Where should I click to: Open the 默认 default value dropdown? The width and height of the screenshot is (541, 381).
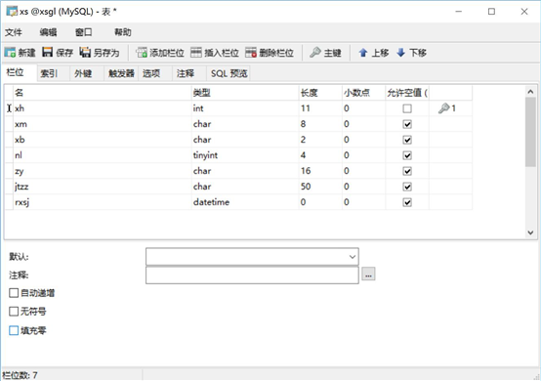pyautogui.click(x=353, y=256)
